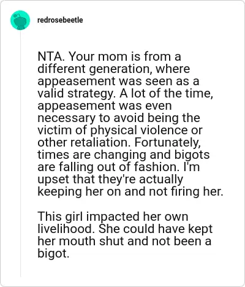Select the first paragraph of the comment
Screen dimensions: 245x287
click(x=130, y=124)
